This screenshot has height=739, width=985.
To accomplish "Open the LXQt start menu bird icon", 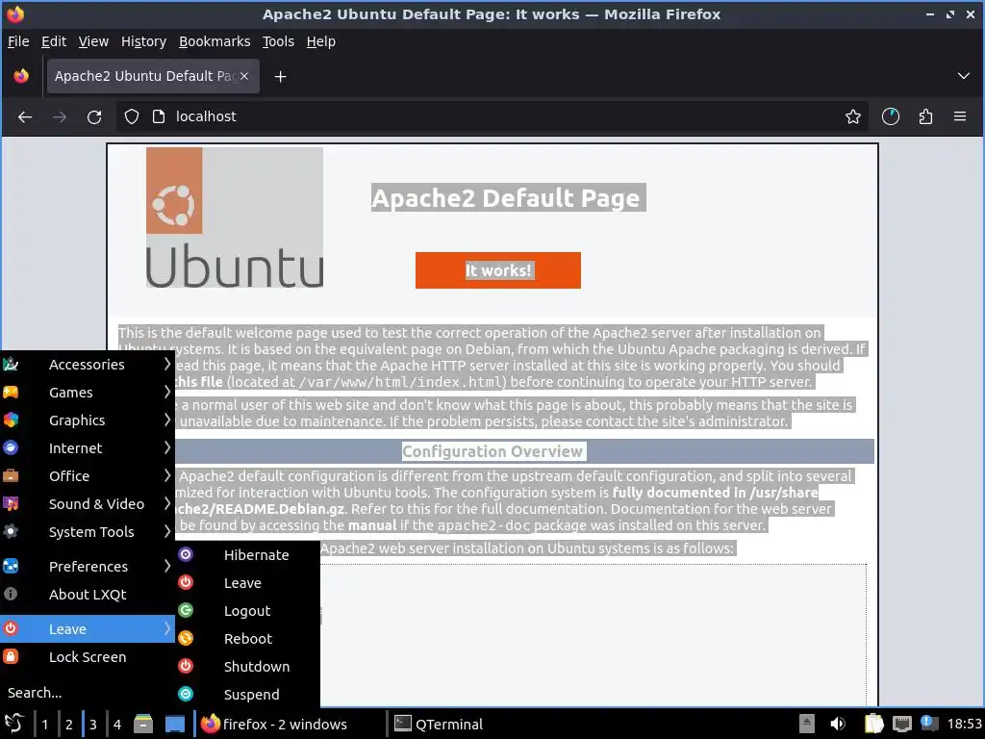I will pos(14,724).
